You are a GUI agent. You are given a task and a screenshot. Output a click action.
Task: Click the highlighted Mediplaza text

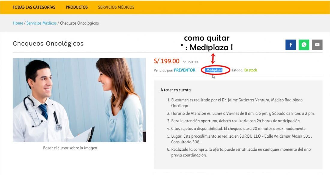click(214, 70)
